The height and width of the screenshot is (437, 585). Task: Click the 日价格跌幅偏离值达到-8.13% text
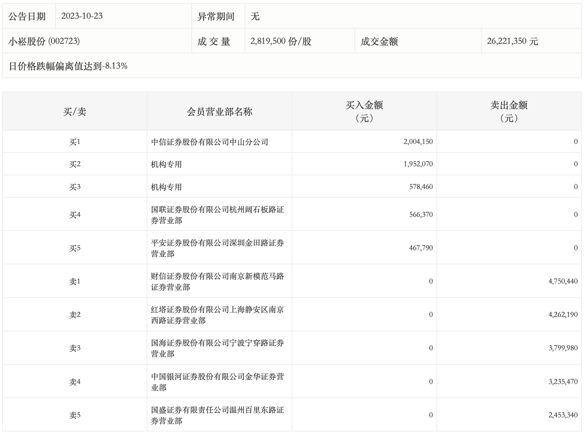[x=68, y=66]
